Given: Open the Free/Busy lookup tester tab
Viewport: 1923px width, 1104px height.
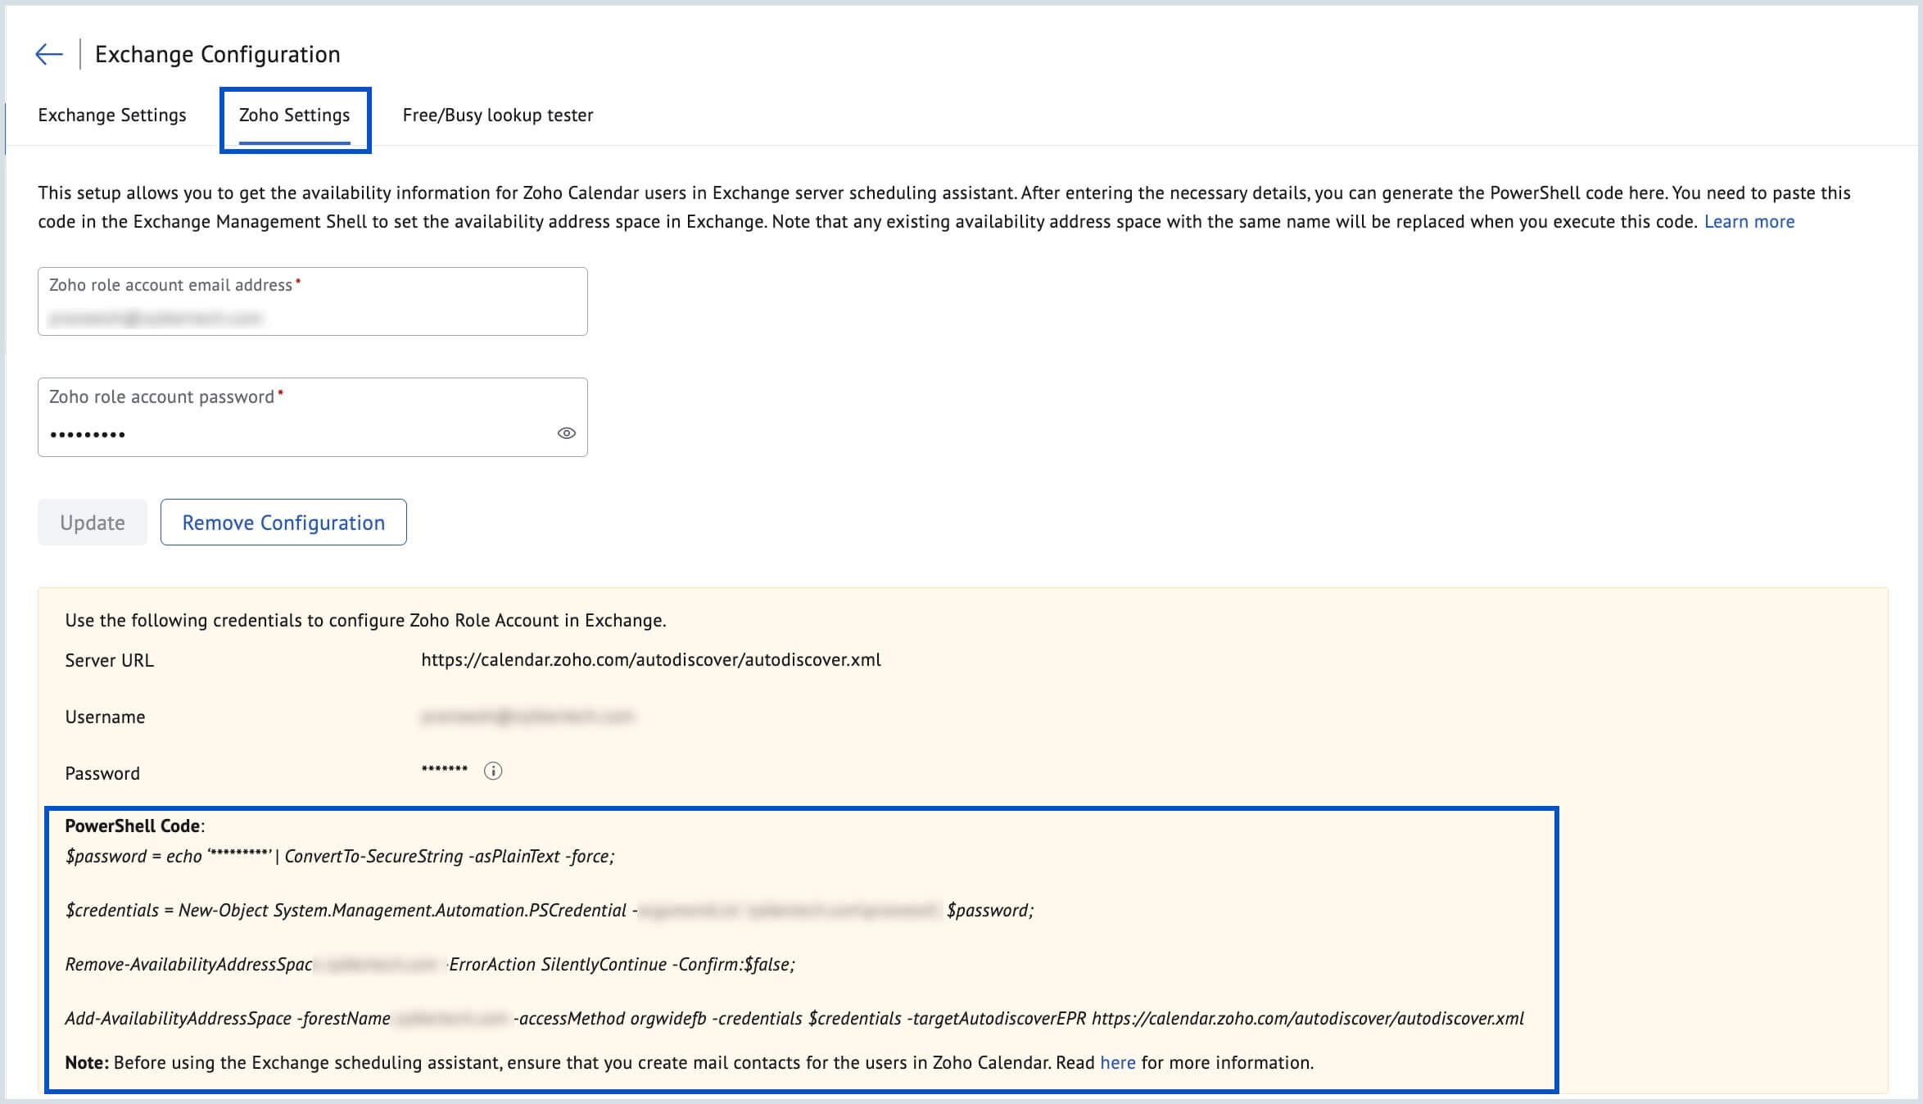Looking at the screenshot, I should [x=496, y=115].
